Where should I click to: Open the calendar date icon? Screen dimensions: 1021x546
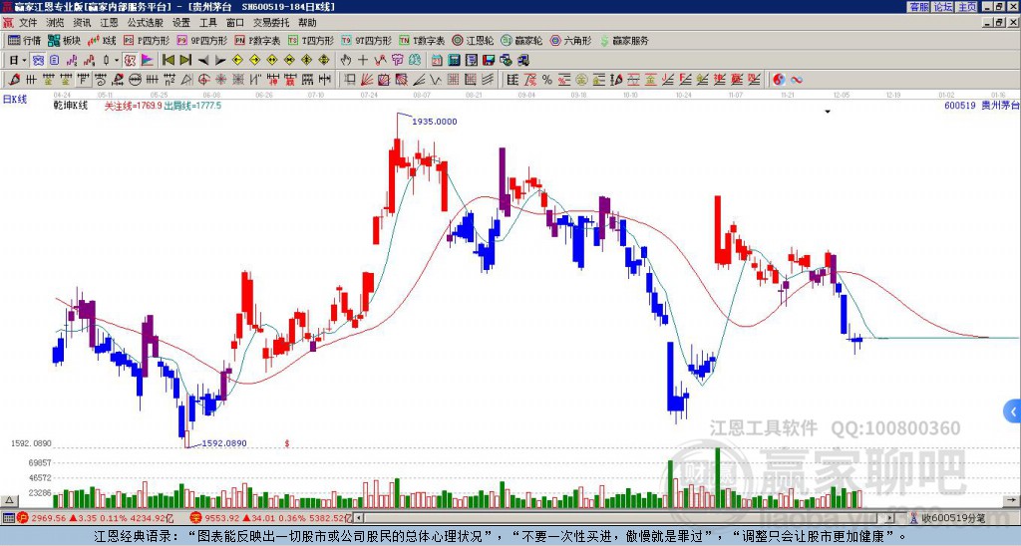(x=437, y=61)
